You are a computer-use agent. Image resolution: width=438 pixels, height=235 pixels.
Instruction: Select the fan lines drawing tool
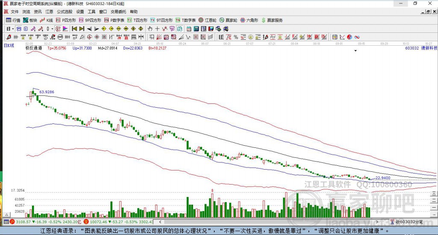click(x=159, y=37)
